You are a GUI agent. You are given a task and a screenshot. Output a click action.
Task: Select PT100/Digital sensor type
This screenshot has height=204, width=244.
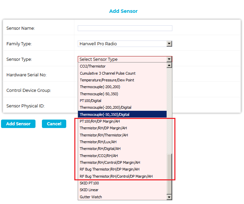[x=91, y=101]
